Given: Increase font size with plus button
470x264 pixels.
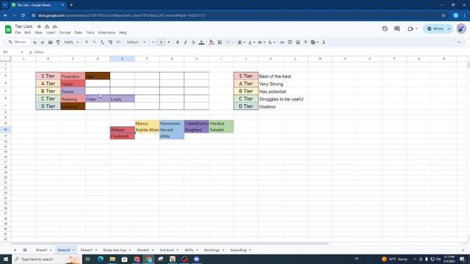Looking at the screenshot, I should click(169, 43).
